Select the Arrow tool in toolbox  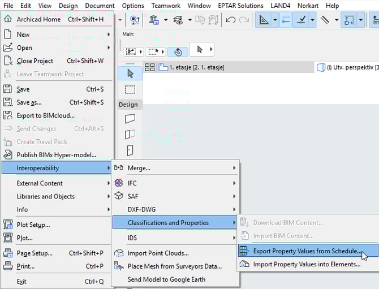[x=130, y=74]
